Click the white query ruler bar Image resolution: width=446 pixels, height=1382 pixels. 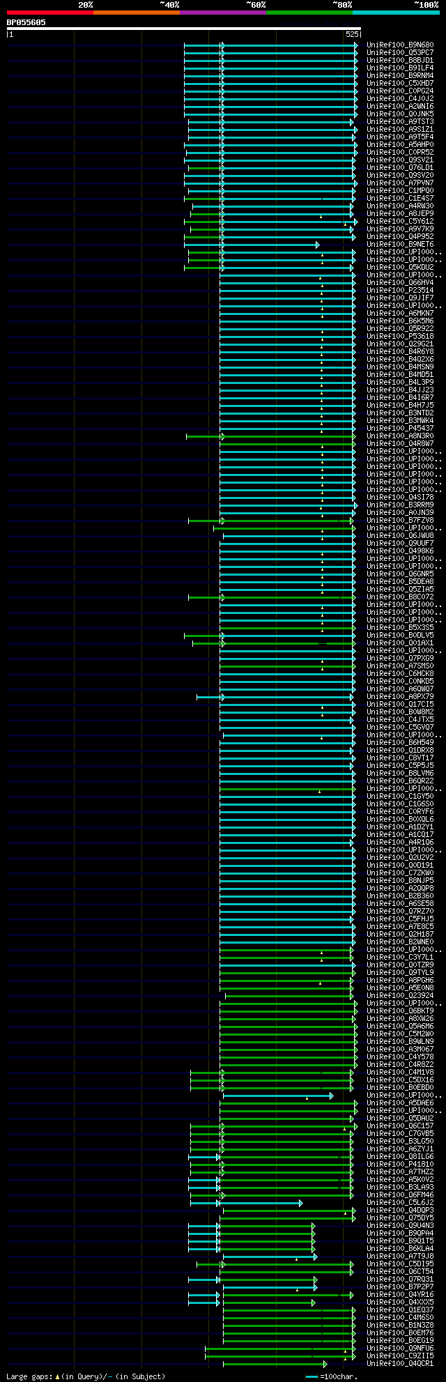coord(183,29)
